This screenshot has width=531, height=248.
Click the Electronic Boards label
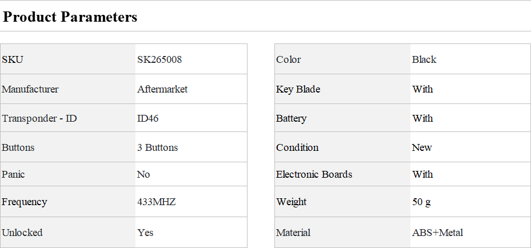(x=314, y=174)
